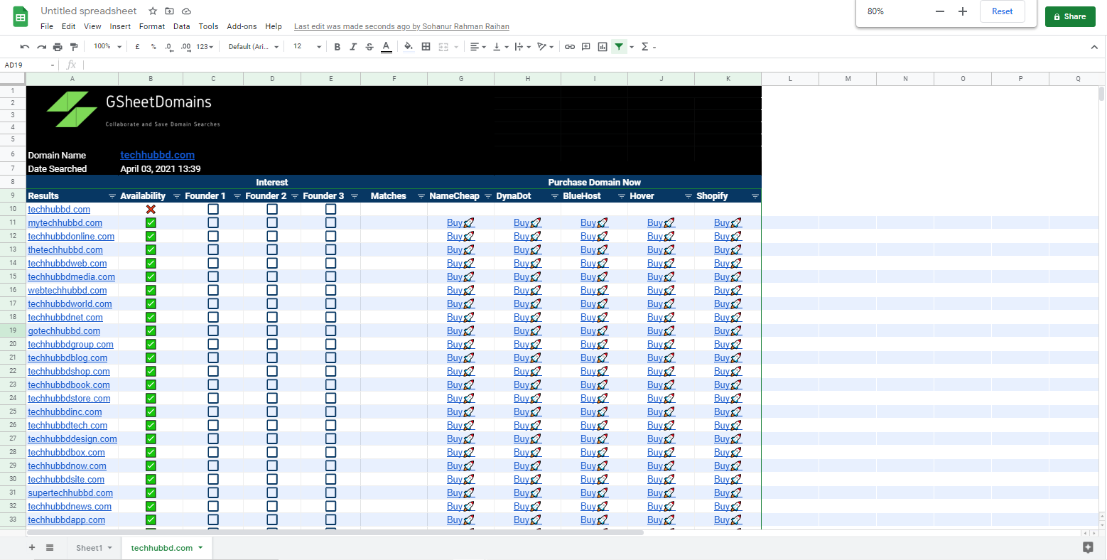Click the green Share button
1107x560 pixels.
pos(1069,16)
